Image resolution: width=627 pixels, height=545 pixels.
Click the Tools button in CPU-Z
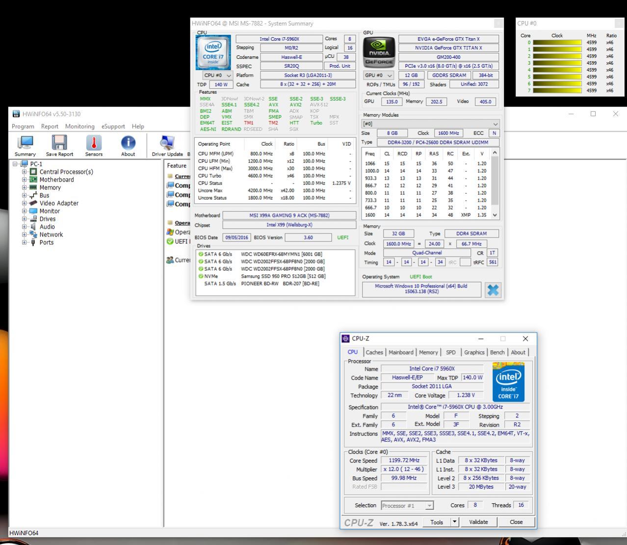click(437, 522)
